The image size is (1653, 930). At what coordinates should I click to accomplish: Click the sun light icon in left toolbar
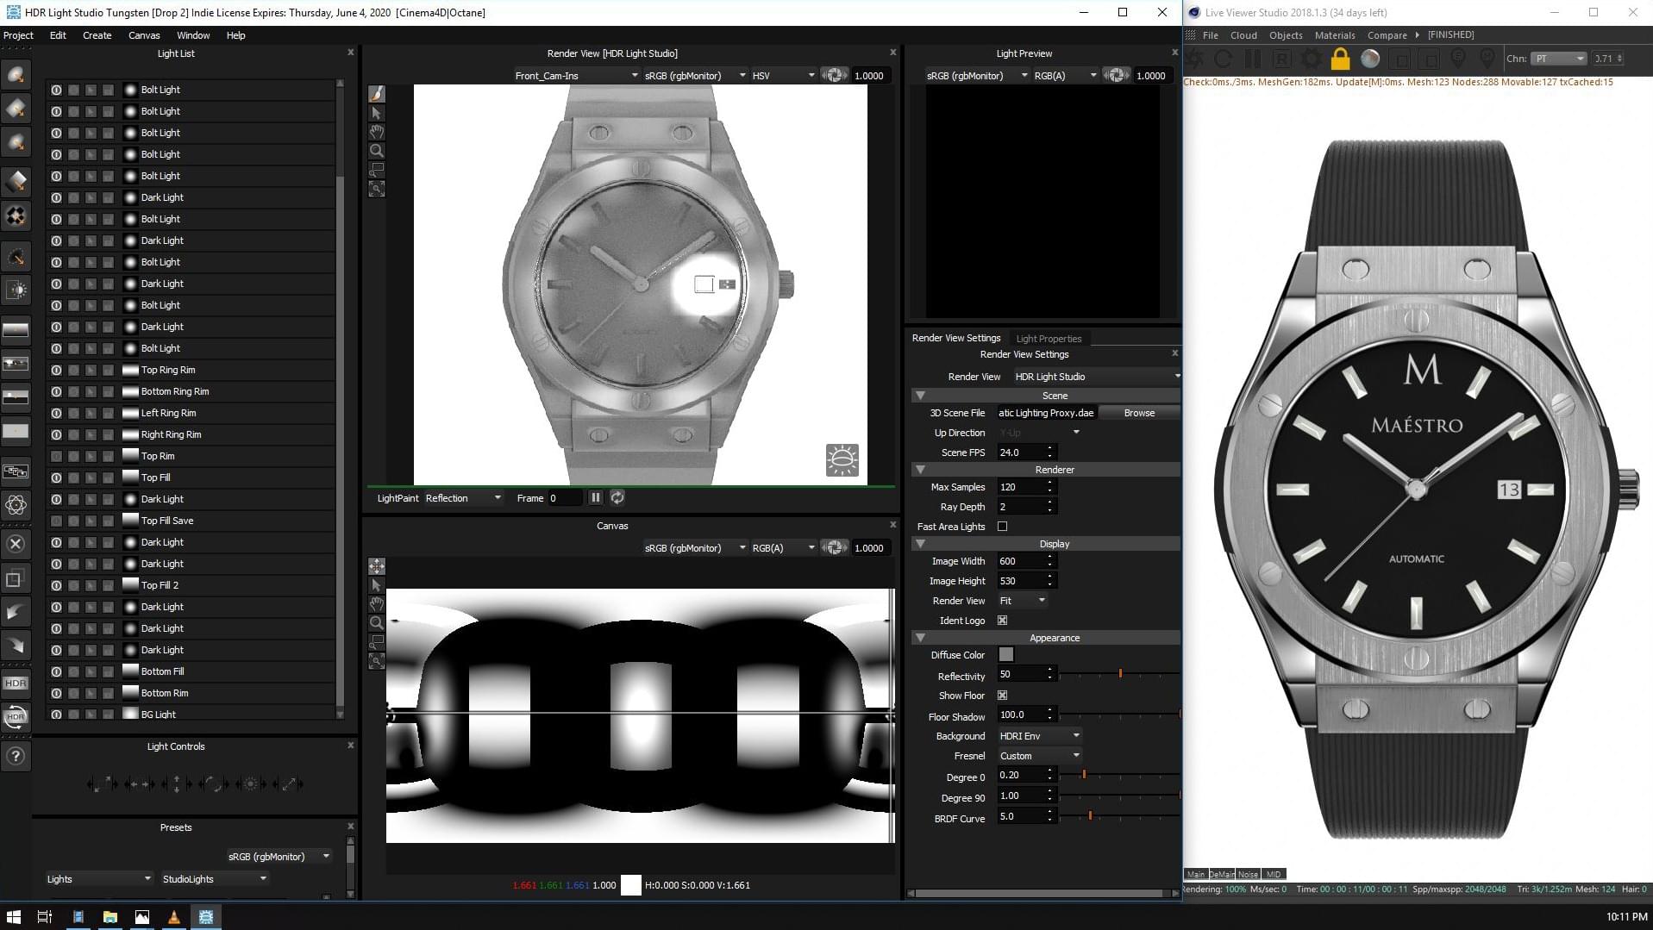[16, 290]
